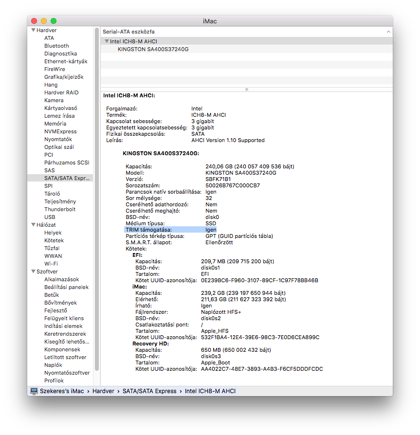Open Betűk in the sidebar
The image size is (420, 435).
point(52,295)
